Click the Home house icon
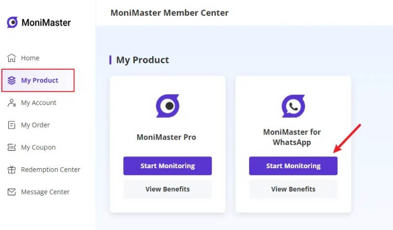Viewport: 393px width, 230px height. [x=12, y=58]
